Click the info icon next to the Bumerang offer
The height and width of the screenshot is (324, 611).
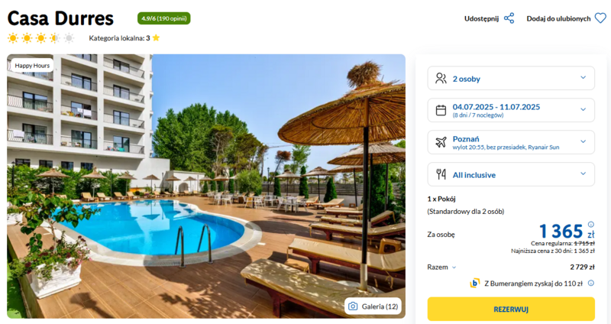[590, 283]
